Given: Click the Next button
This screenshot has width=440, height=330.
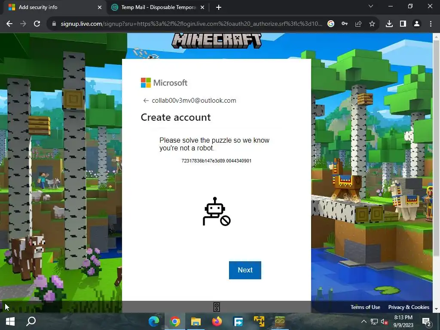Looking at the screenshot, I should (x=245, y=270).
